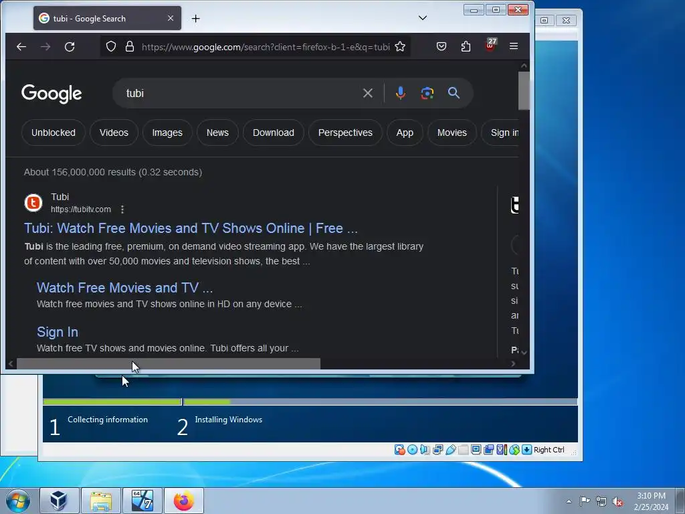Open taskbar clock showing 3:10 PM
The image size is (685, 514).
point(651,501)
